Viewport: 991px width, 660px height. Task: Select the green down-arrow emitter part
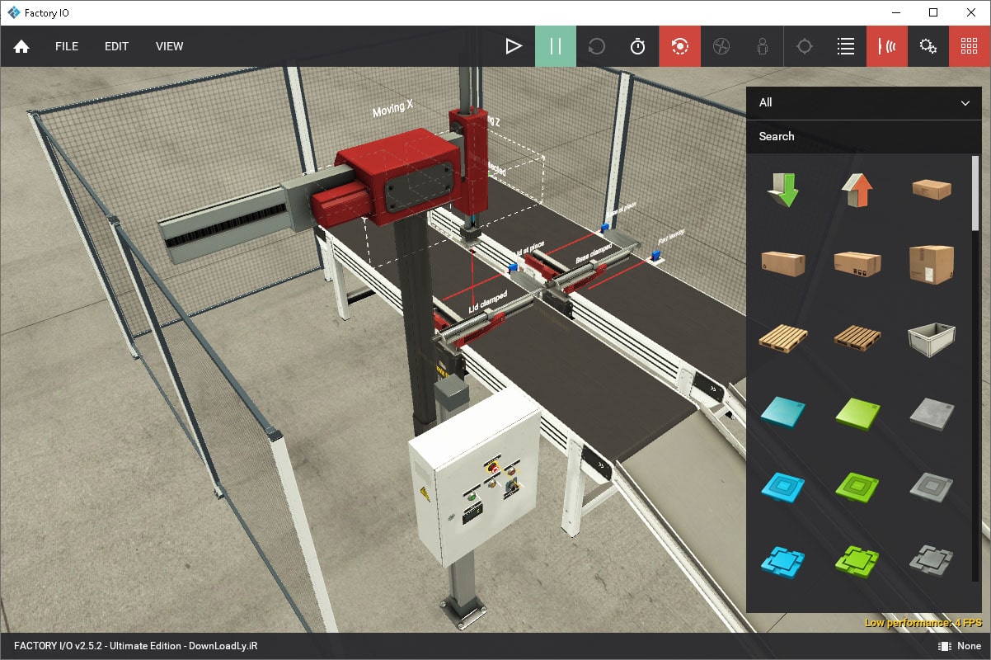[782, 190]
